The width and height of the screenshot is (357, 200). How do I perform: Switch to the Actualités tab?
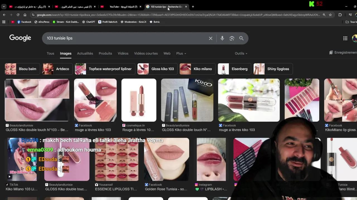pos(85,53)
